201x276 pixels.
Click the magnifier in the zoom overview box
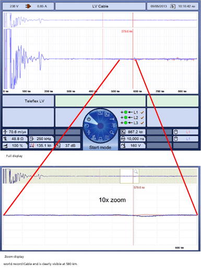click(136, 172)
